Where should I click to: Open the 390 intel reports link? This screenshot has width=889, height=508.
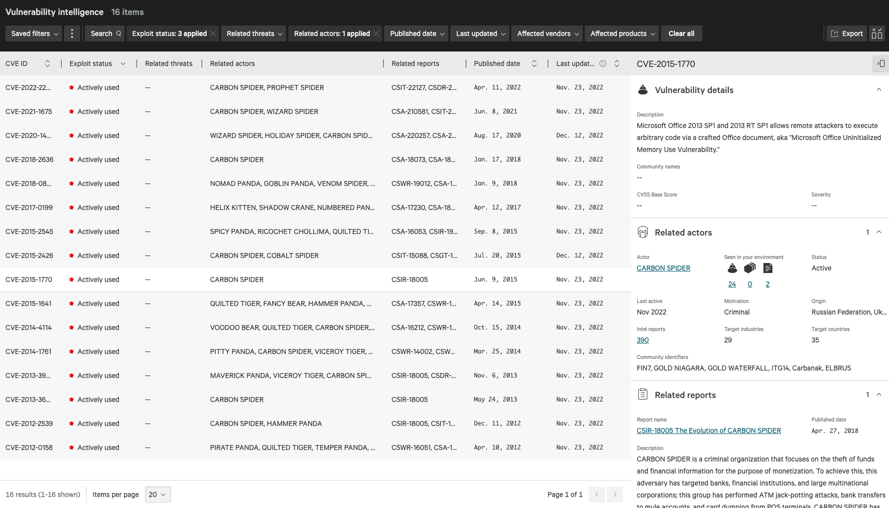pyautogui.click(x=642, y=340)
